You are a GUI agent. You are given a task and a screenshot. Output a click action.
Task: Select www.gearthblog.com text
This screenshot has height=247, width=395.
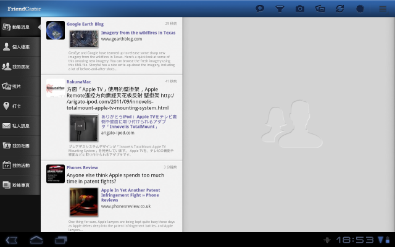click(x=122, y=39)
